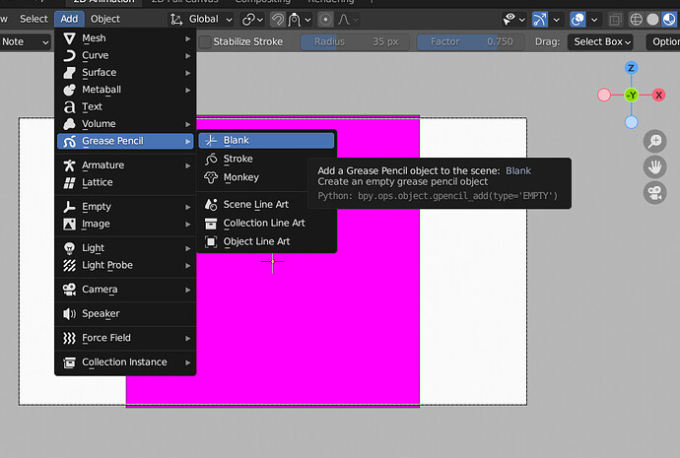This screenshot has height=458, width=680.
Task: Click the Add menu header
Action: coord(69,19)
